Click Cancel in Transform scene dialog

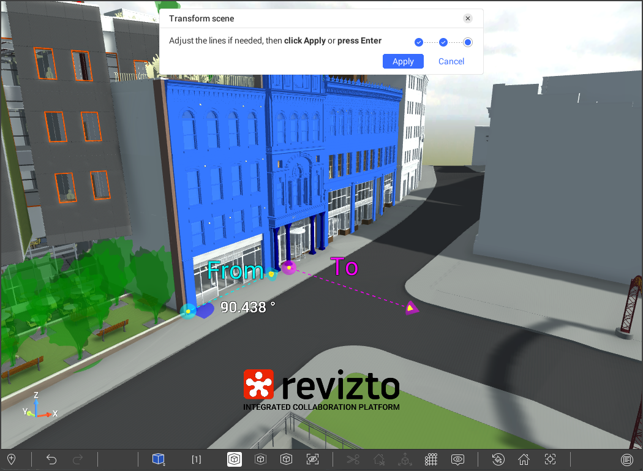(x=451, y=61)
